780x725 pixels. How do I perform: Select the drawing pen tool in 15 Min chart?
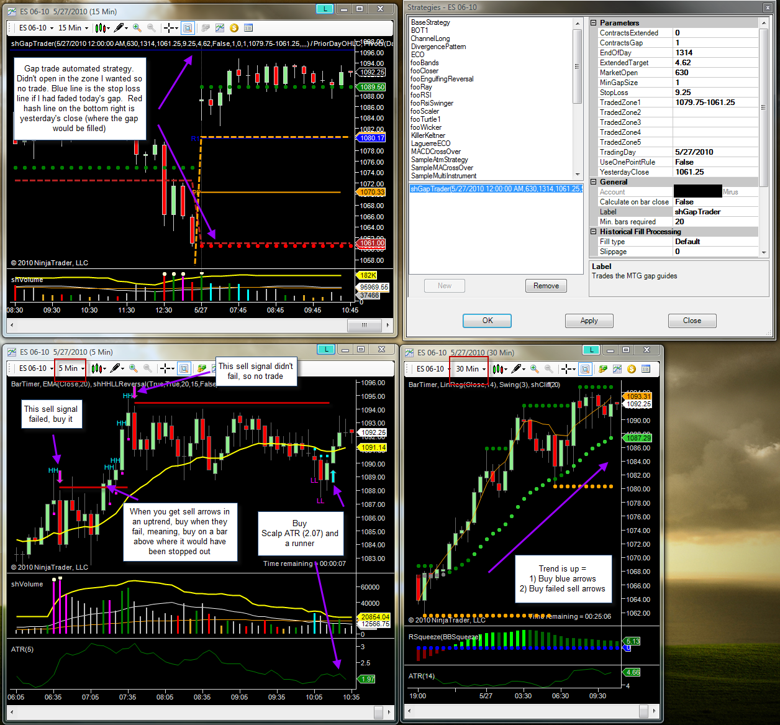(120, 28)
